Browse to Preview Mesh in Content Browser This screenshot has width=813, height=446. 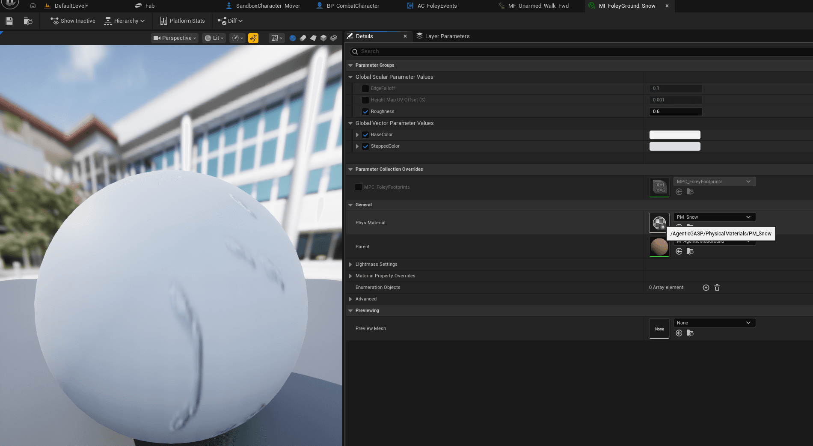(x=690, y=333)
